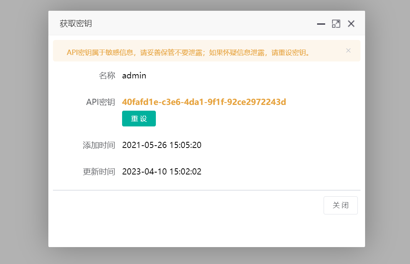The width and height of the screenshot is (410, 264).
Task: Select the orange API key value
Action: click(203, 102)
